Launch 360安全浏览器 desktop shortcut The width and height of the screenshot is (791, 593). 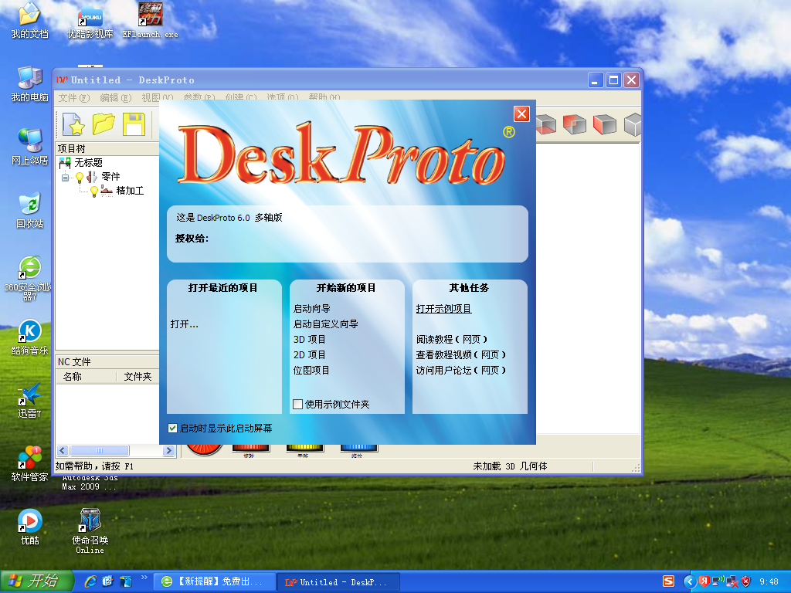click(29, 278)
